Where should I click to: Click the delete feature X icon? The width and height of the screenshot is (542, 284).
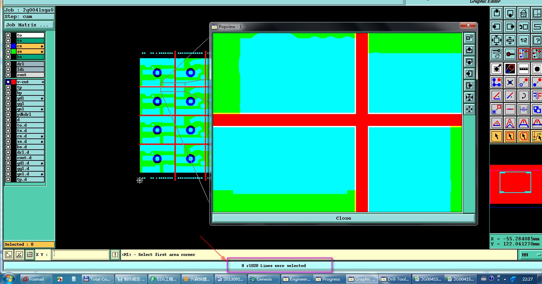510,82
